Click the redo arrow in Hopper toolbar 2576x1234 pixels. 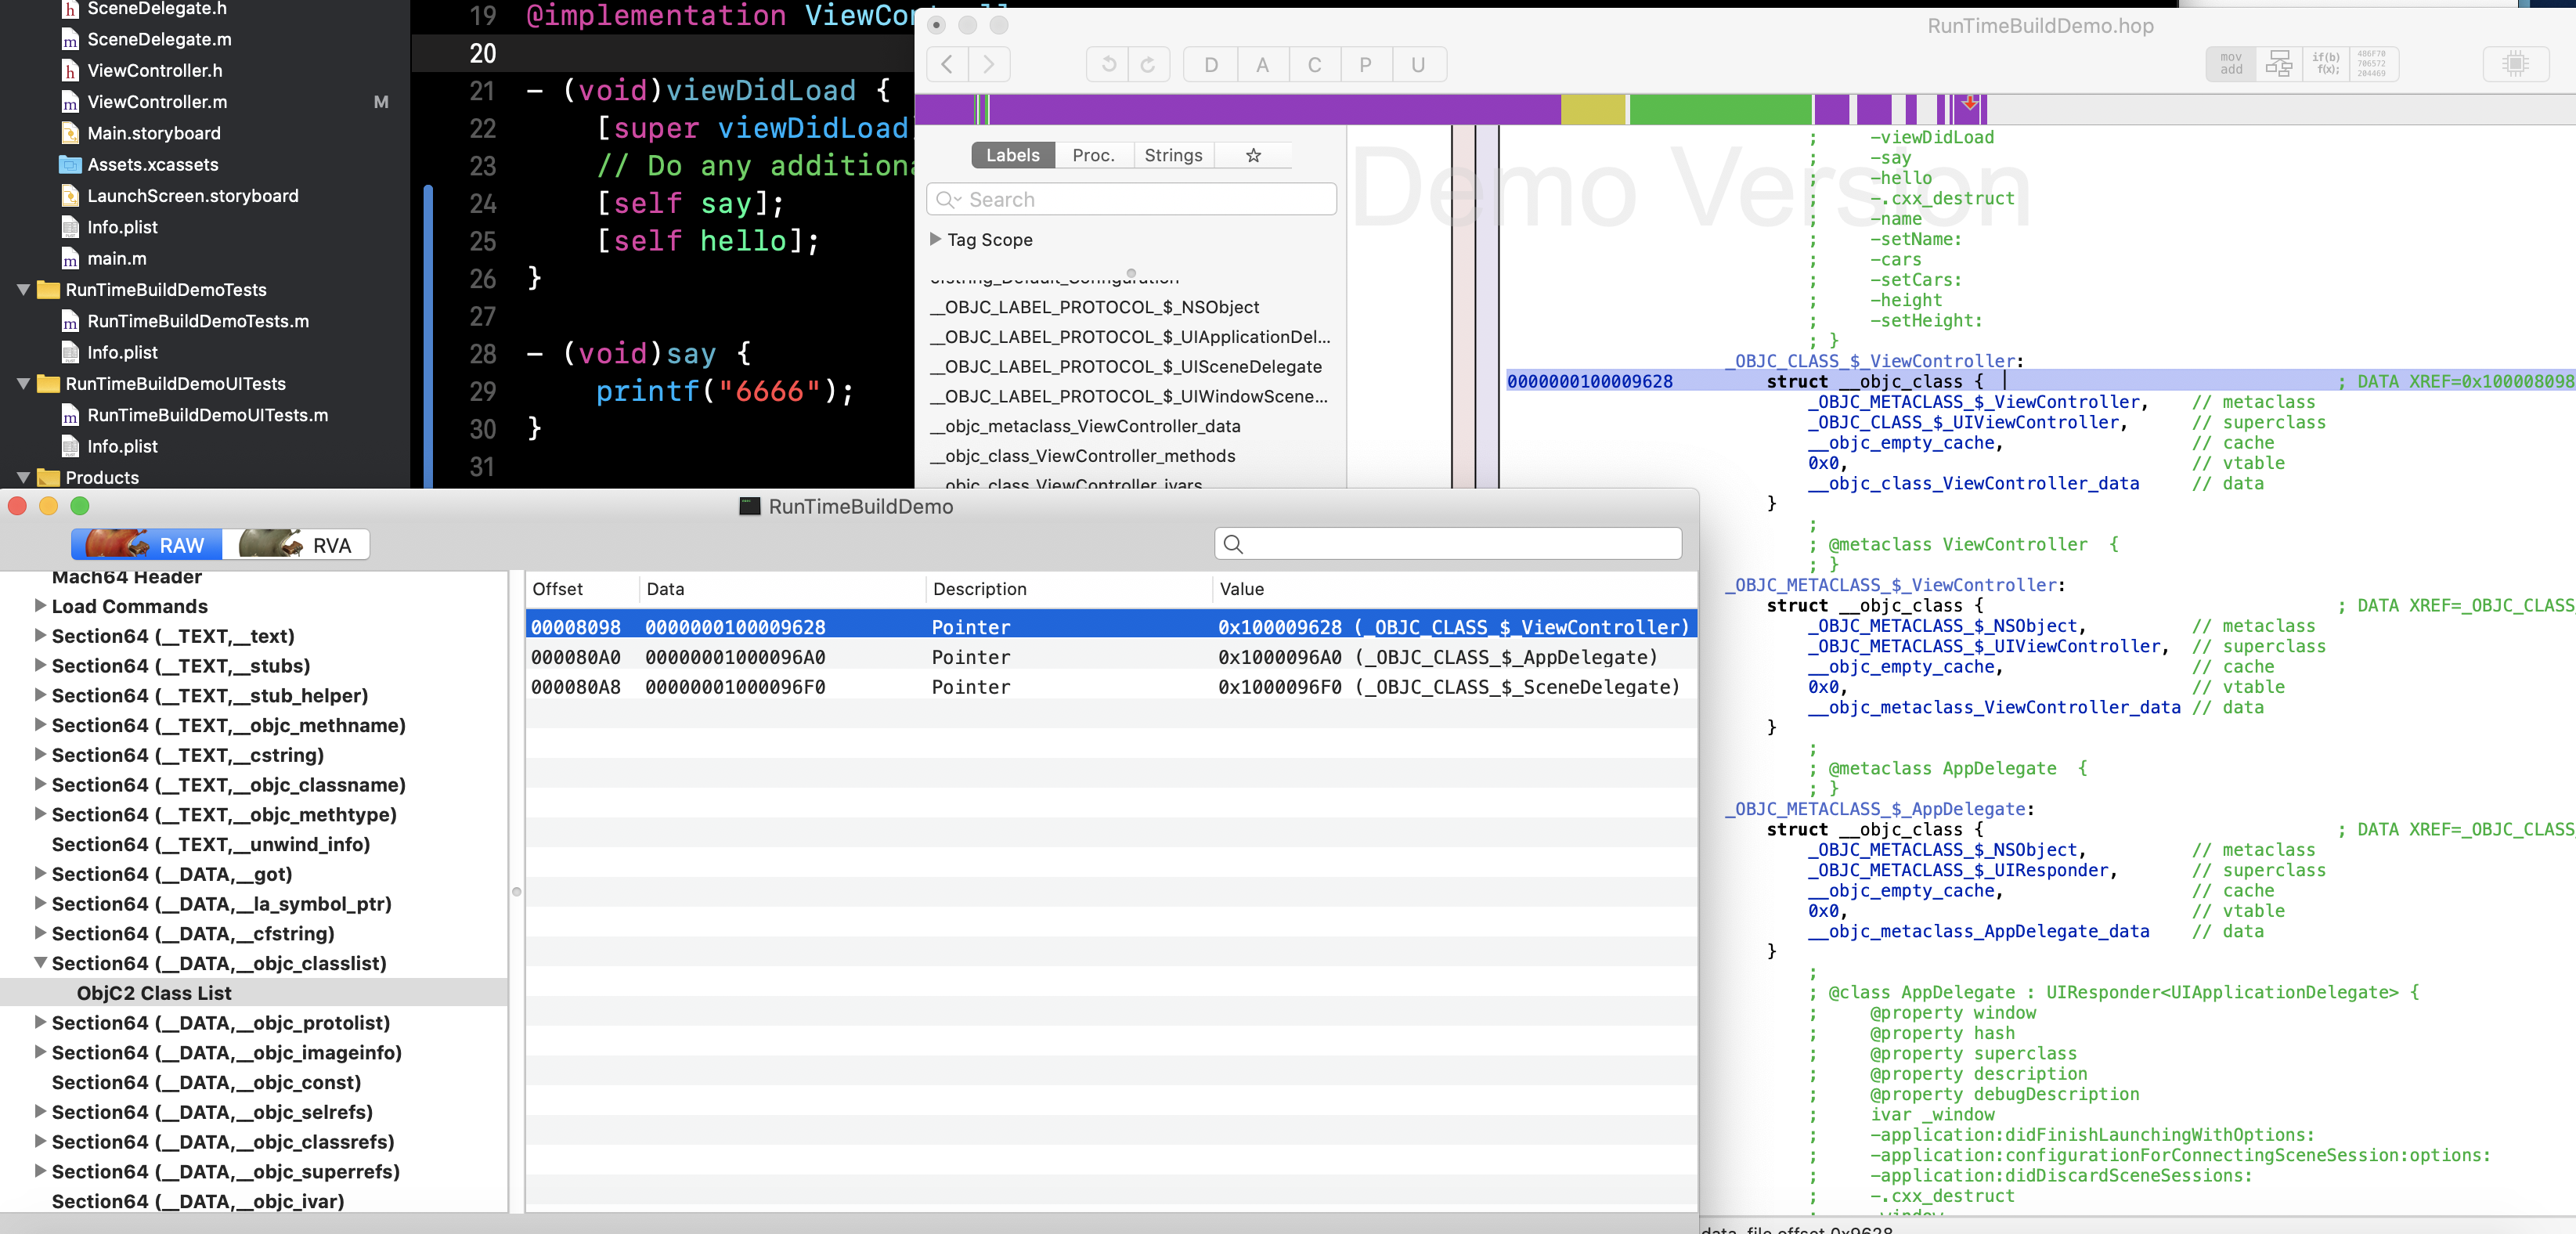[x=1149, y=65]
